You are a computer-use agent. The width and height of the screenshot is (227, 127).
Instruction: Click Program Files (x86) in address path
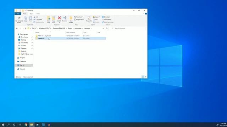59,28
